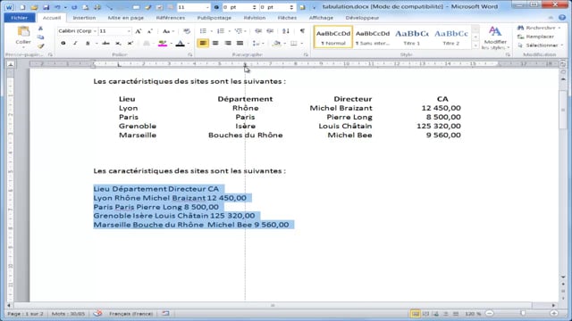Click the Word Help question mark icon
The width and height of the screenshot is (572, 321).
pyautogui.click(x=562, y=18)
